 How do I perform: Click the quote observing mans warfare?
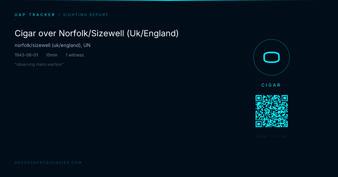39,65
